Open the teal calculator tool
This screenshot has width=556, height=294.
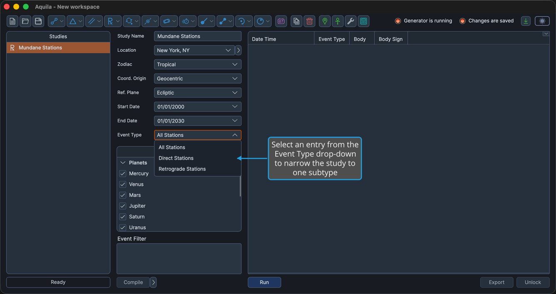[364, 21]
